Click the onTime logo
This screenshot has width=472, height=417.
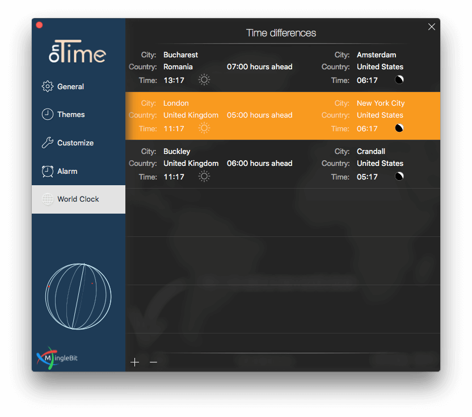pyautogui.click(x=77, y=51)
